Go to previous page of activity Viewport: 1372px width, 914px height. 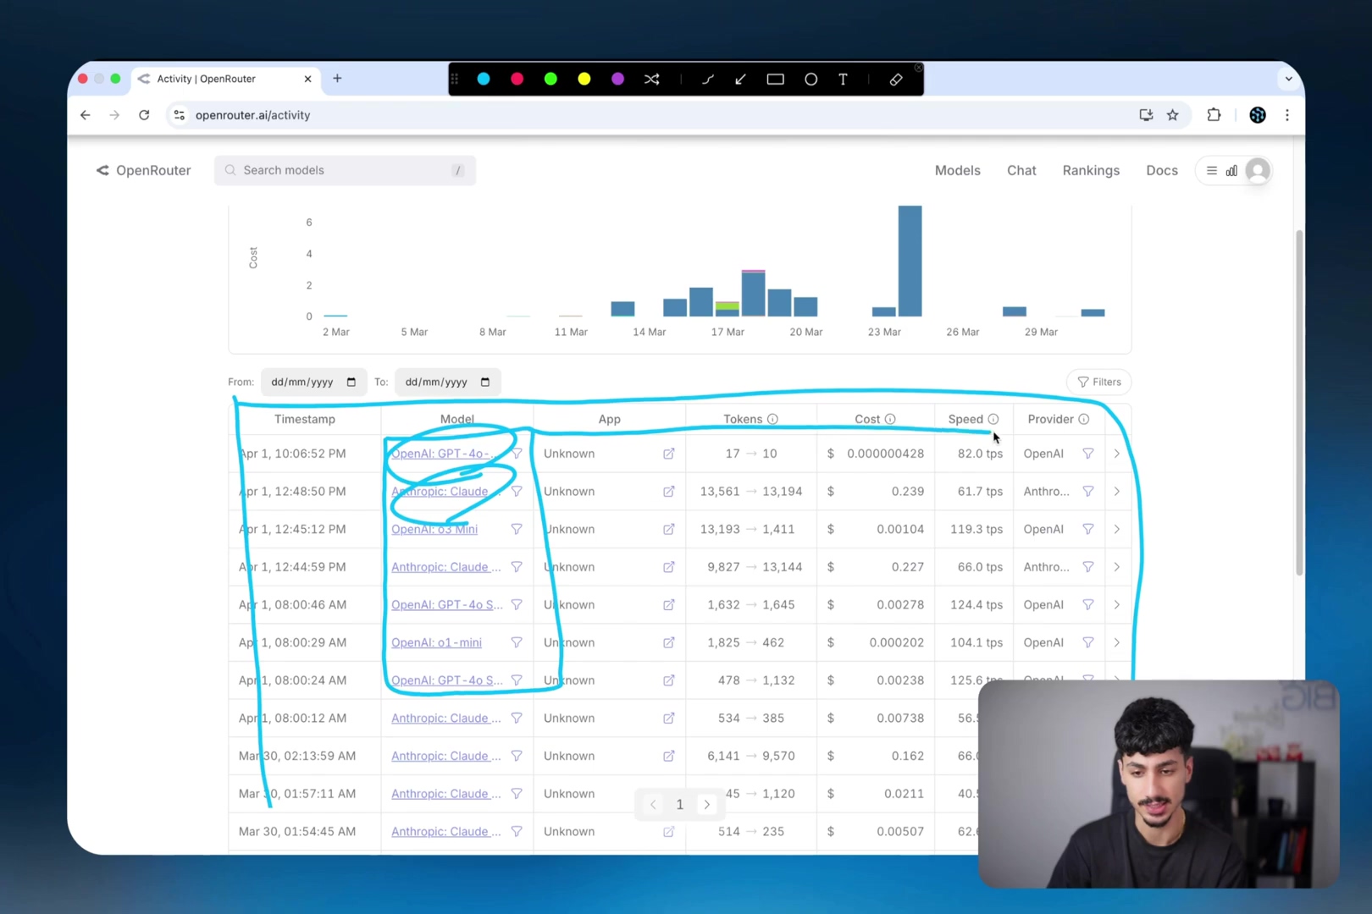pyautogui.click(x=653, y=805)
